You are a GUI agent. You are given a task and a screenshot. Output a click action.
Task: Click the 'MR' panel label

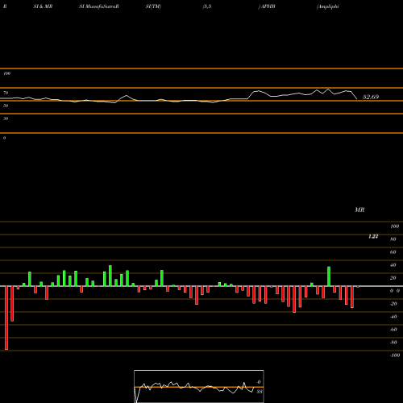(359, 210)
